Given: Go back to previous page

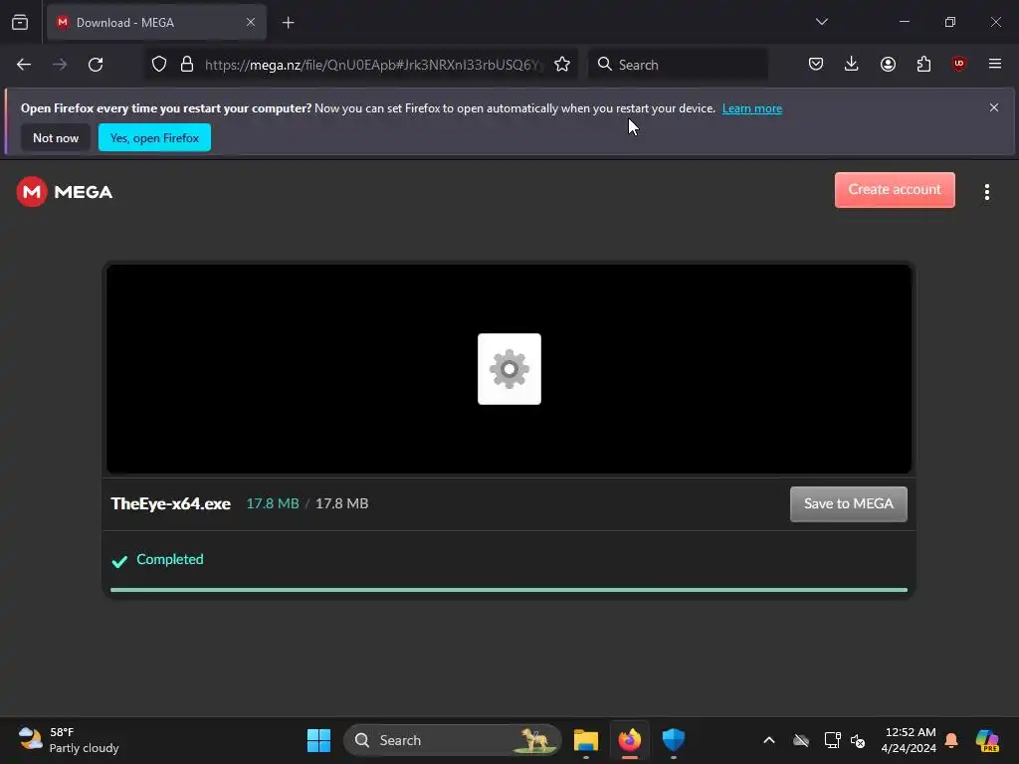Looking at the screenshot, I should point(24,65).
